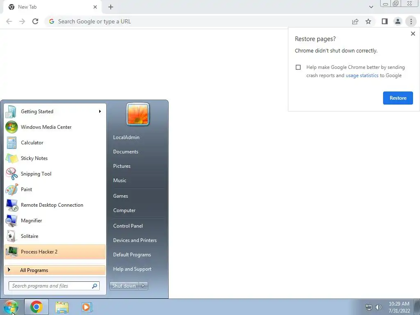Screen dimensions: 420x315
Task: Open a new tab with plus icon
Action: pyautogui.click(x=111, y=7)
